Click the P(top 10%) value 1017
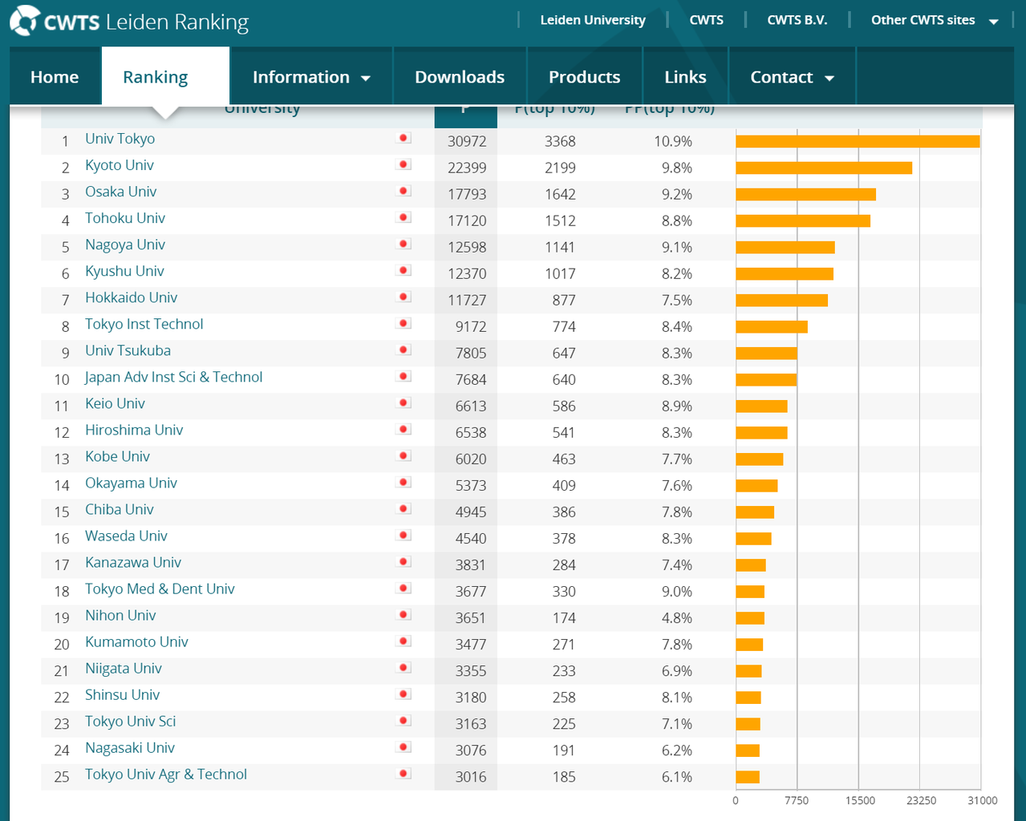This screenshot has width=1026, height=821. click(560, 273)
